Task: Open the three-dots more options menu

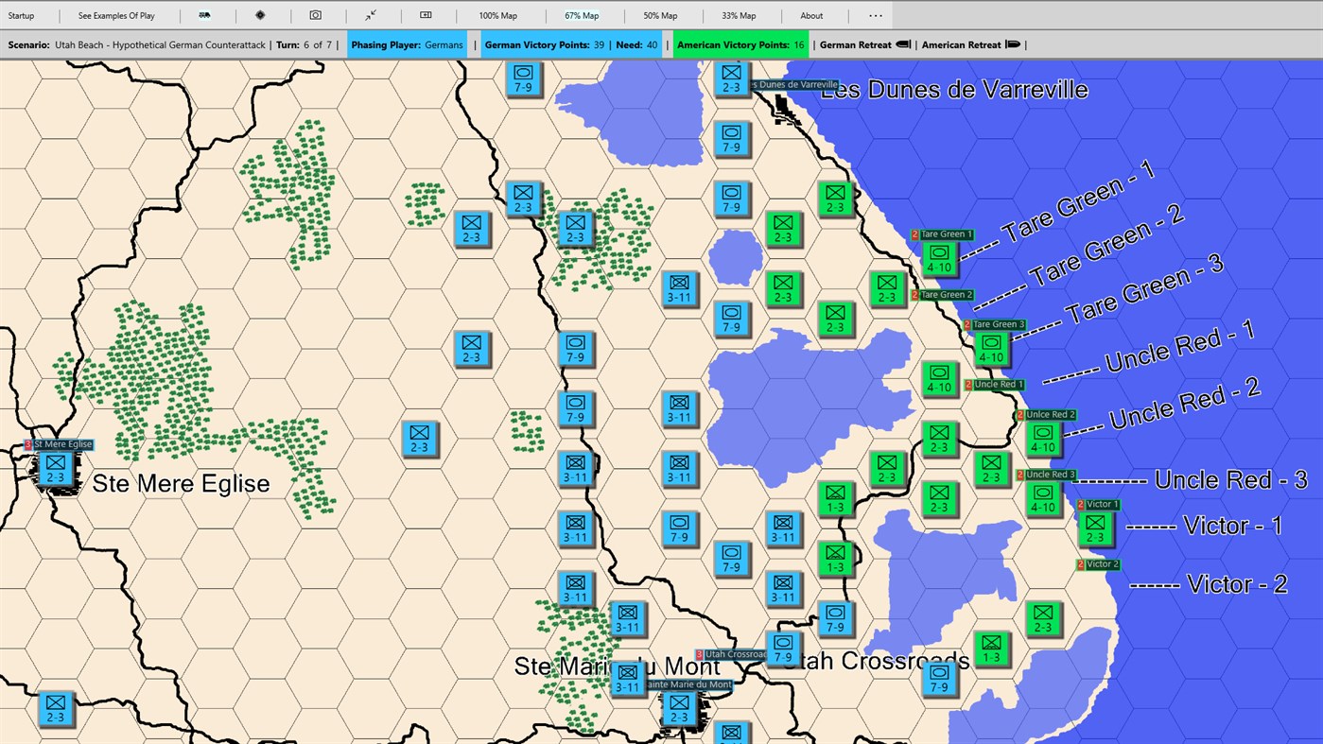Action: (x=876, y=15)
